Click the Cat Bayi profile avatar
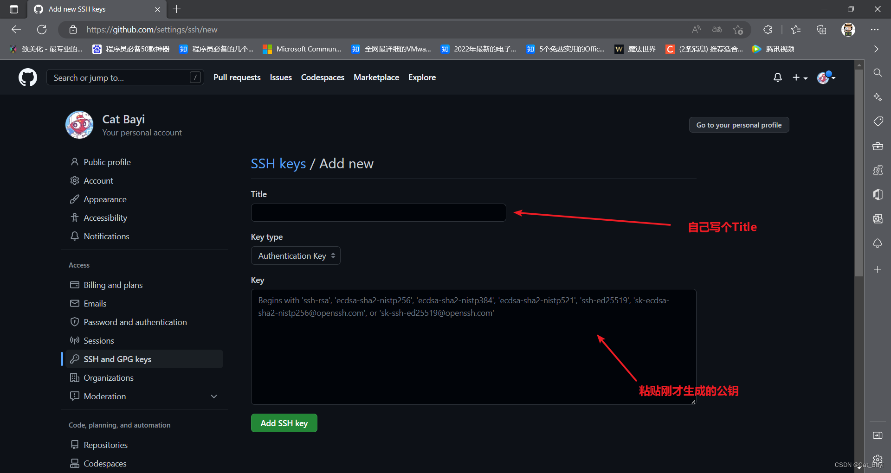The image size is (891, 473). (x=79, y=125)
